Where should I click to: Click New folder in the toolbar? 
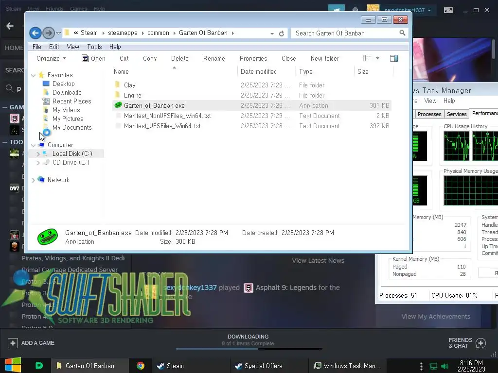(x=324, y=58)
